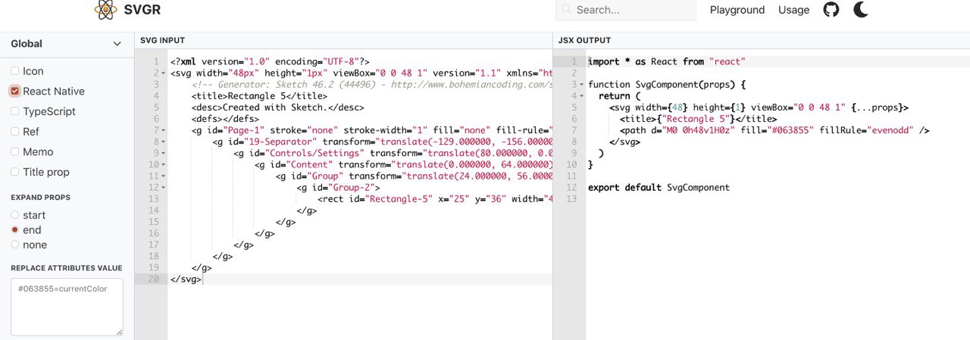The width and height of the screenshot is (970, 340).
Task: Click 'export default SvgComponent' line in output
Action: 659,187
